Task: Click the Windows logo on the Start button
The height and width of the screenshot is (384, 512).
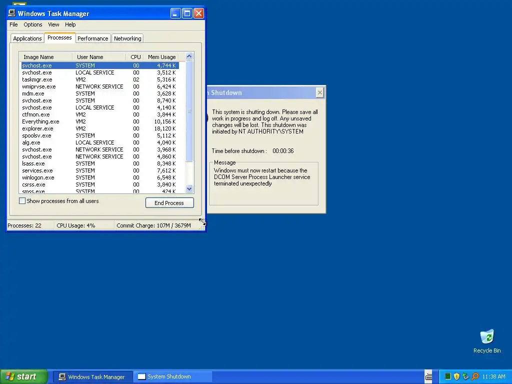Action: click(x=10, y=376)
